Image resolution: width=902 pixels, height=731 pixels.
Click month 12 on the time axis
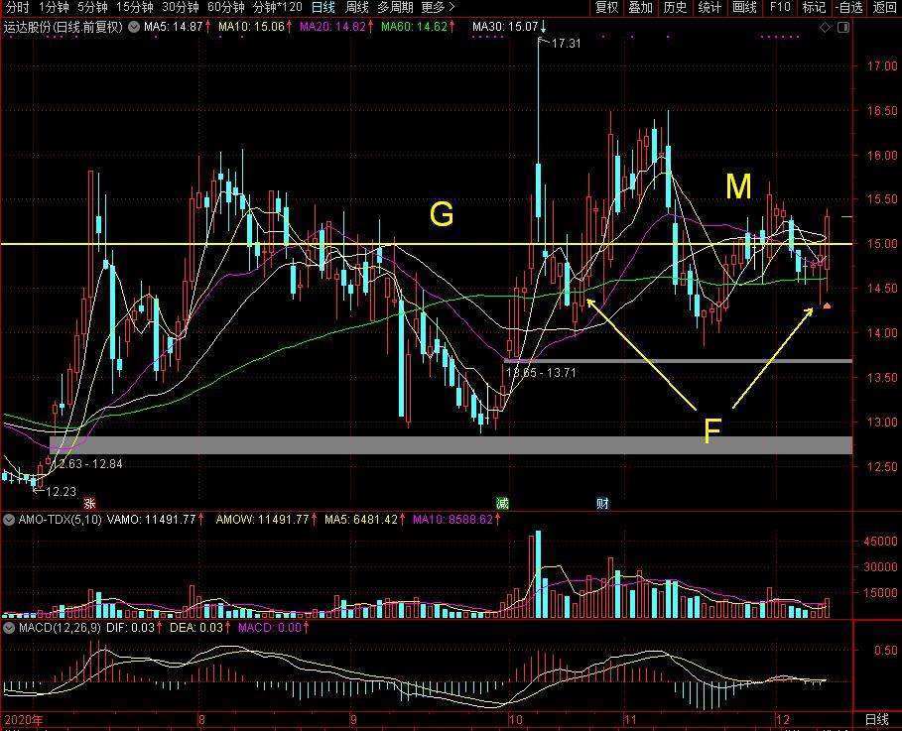tap(782, 719)
